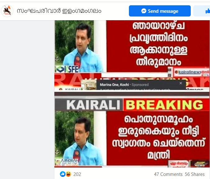Open the 56 Shares link
Image resolution: width=210 pixels, height=179 pixels.
194,174
